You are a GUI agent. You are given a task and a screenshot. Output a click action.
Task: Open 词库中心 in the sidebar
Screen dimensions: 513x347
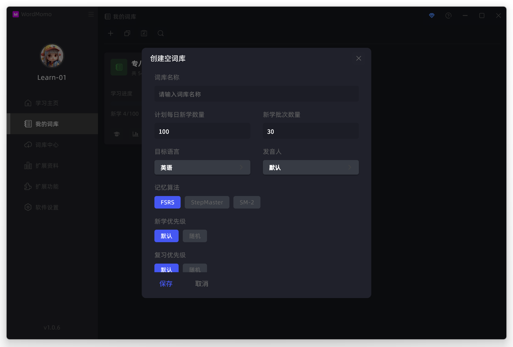pyautogui.click(x=47, y=145)
